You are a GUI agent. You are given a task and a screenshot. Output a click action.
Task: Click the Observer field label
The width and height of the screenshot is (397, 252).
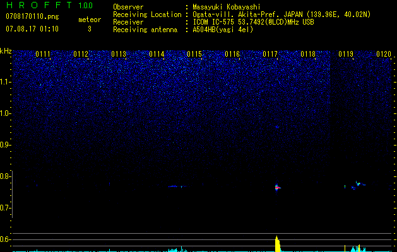pyautogui.click(x=128, y=7)
